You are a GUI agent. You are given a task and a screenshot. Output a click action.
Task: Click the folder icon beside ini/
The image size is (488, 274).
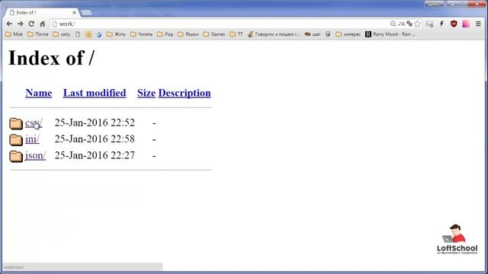[x=16, y=139]
